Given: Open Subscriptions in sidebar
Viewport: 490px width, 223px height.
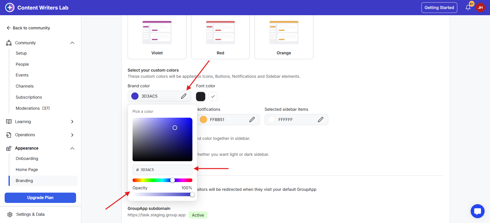Looking at the screenshot, I should pyautogui.click(x=29, y=97).
